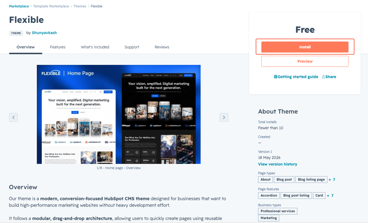Switch to the Features tab
The width and height of the screenshot is (368, 223).
[58, 47]
